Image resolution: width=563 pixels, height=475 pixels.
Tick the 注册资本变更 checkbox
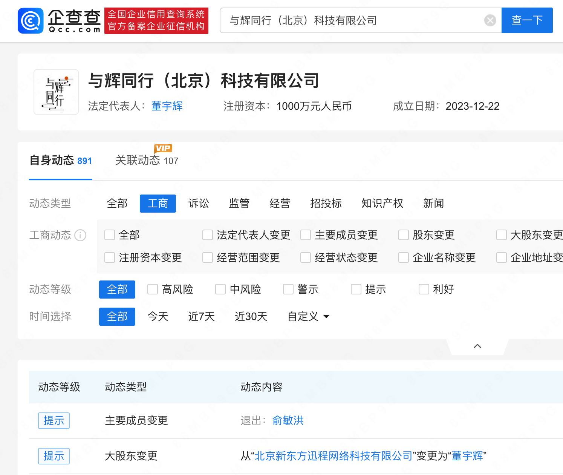click(110, 258)
